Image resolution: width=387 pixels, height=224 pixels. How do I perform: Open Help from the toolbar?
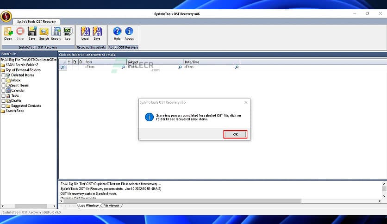(117, 33)
